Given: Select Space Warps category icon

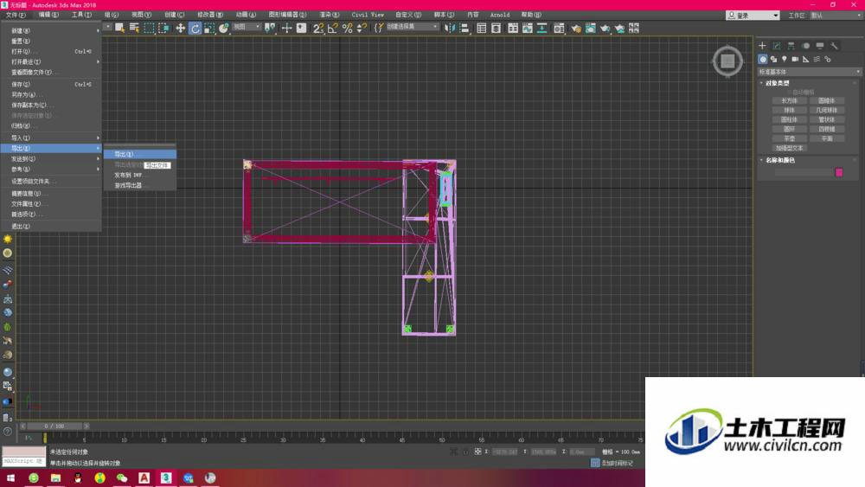Looking at the screenshot, I should pyautogui.click(x=817, y=59).
